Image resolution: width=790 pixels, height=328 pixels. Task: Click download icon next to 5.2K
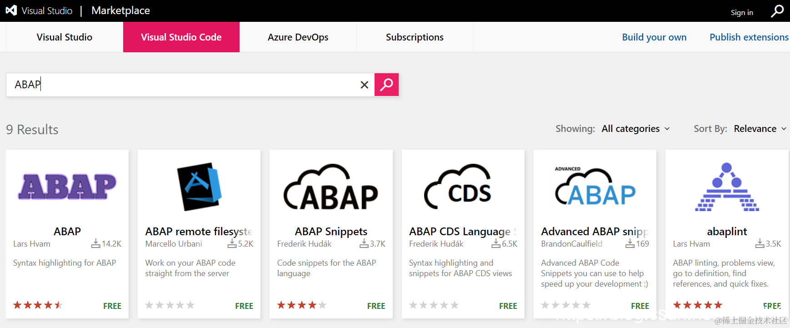(232, 243)
